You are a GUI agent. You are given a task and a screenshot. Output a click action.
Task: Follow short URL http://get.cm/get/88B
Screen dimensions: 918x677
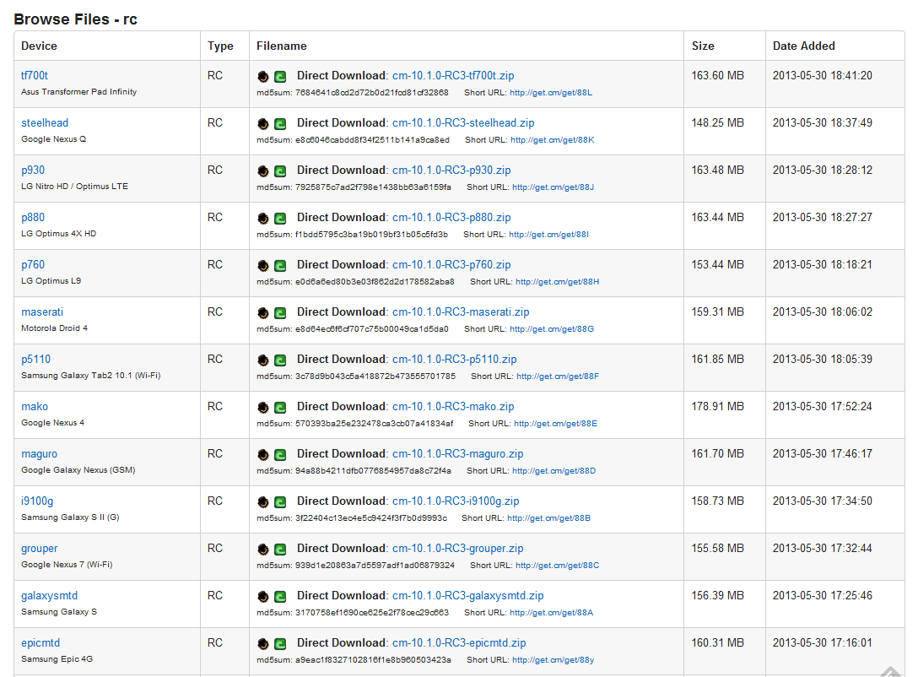pos(548,518)
